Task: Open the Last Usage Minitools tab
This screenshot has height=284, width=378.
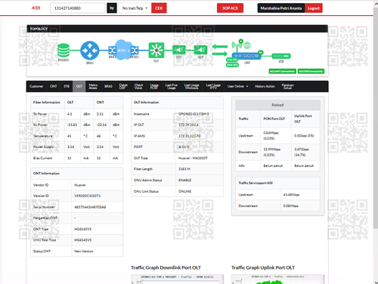Action: pos(191,86)
